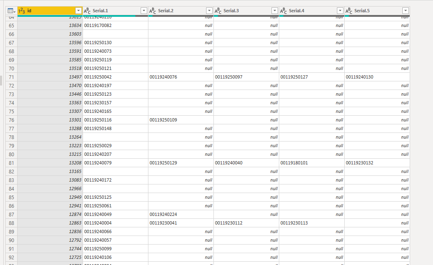433x265 pixels.
Task: Select the Serial.5 column header
Action: (377, 11)
